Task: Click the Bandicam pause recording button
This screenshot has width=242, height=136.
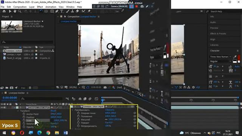Action: click(x=132, y=6)
